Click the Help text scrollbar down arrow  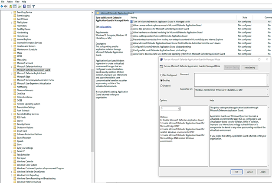tap(269, 165)
